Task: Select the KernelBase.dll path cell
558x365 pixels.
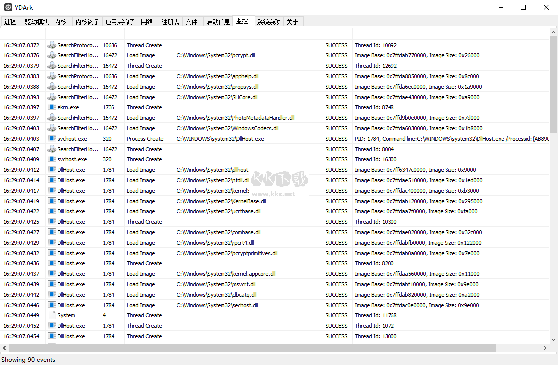Action: [221, 201]
